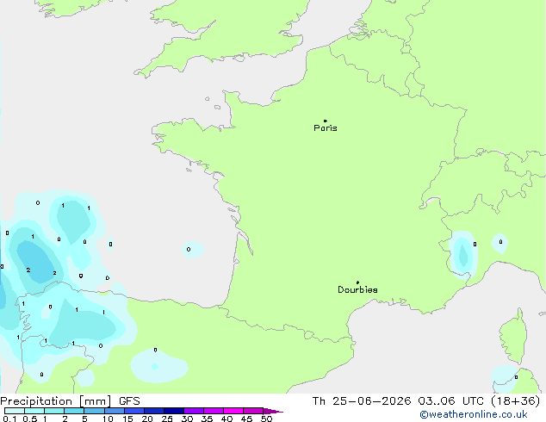
Task: Pick the bright magenta 40 to 45 mm swatch
Action: [233, 411]
